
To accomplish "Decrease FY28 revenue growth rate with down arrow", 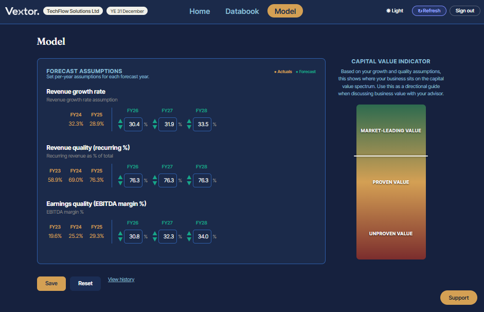I will tap(189, 127).
